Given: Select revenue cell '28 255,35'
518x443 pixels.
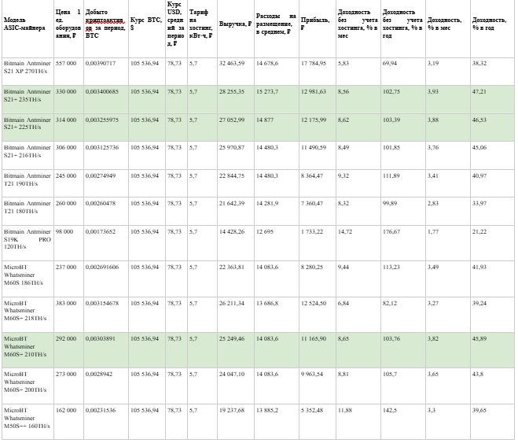Looking at the screenshot, I should pyautogui.click(x=236, y=100).
